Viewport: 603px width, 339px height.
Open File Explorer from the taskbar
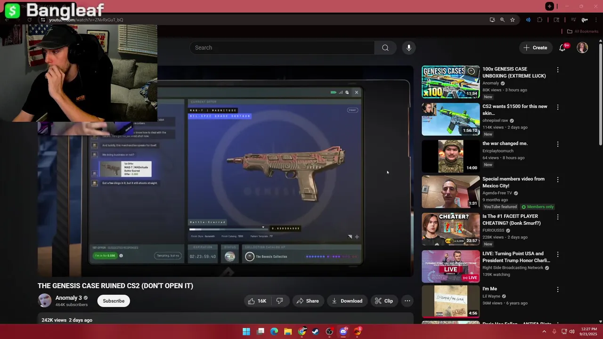pyautogui.click(x=288, y=331)
